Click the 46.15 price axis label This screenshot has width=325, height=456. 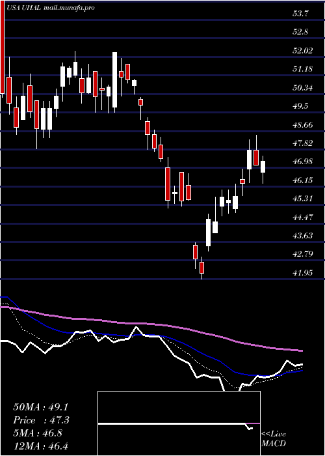point(303,180)
